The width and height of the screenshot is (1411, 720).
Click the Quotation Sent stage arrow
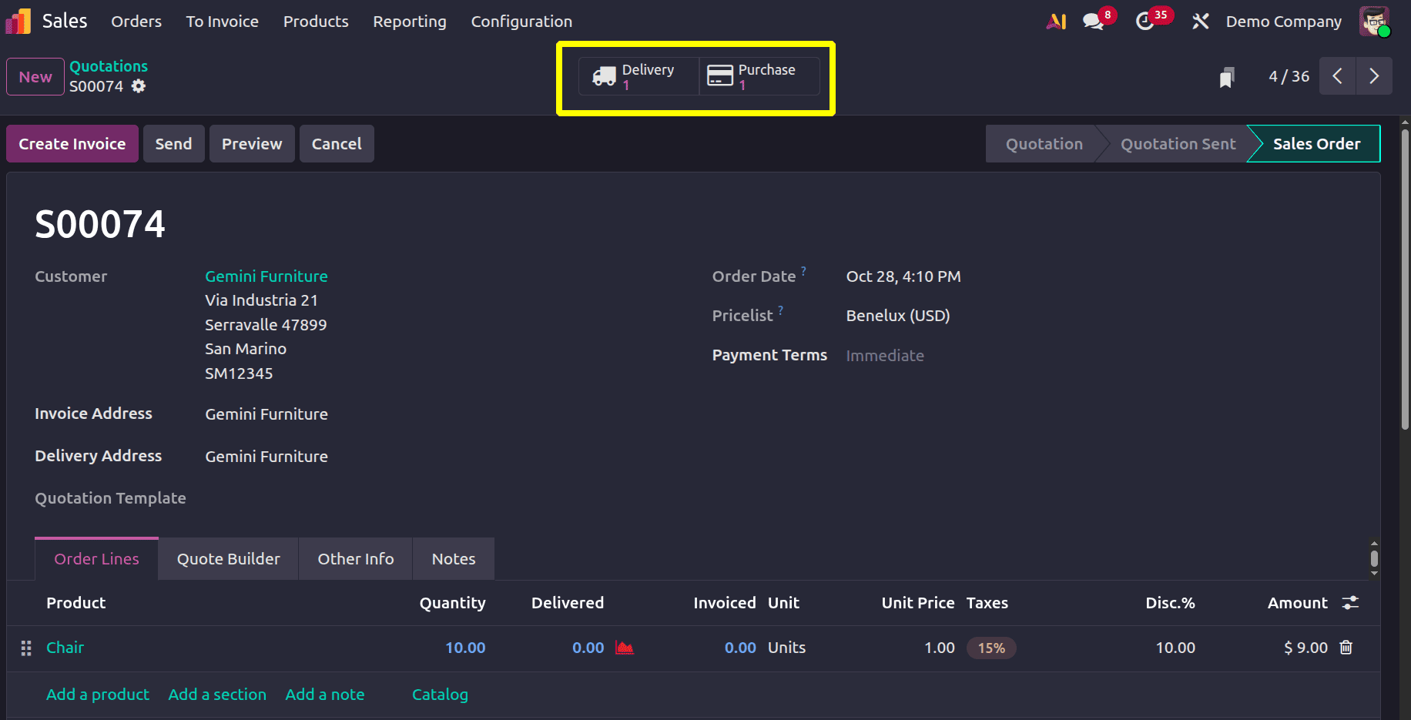[1177, 143]
